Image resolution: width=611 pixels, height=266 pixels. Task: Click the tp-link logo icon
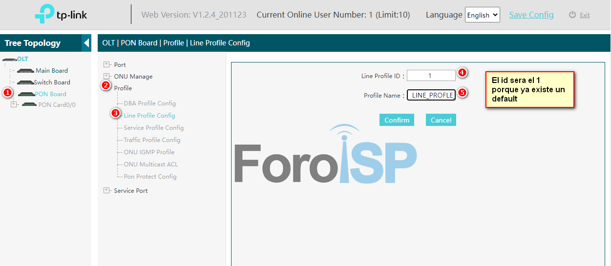point(44,15)
